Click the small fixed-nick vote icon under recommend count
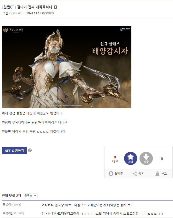 point(114,161)
